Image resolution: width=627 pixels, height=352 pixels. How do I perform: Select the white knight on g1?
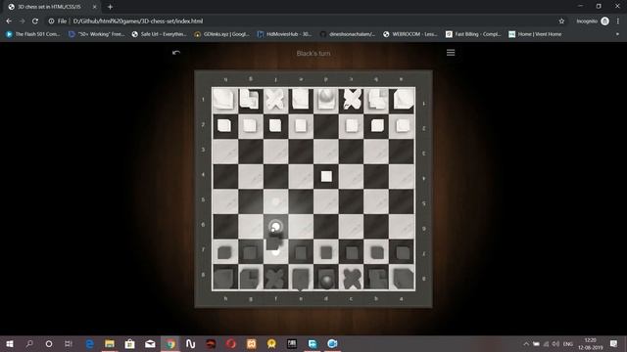250,99
